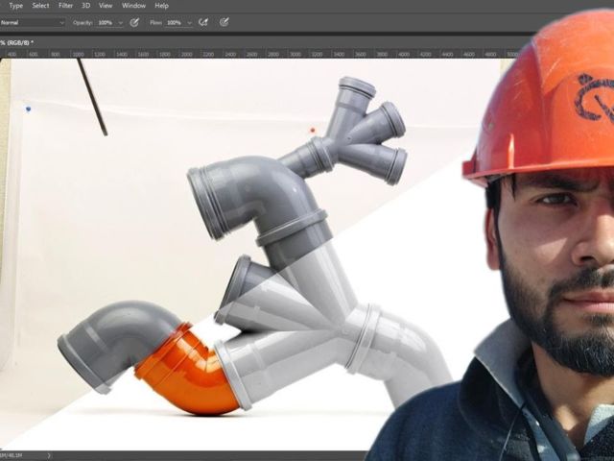
Task: Expand the Opacity slider dropdown arrow
Action: coord(120,22)
